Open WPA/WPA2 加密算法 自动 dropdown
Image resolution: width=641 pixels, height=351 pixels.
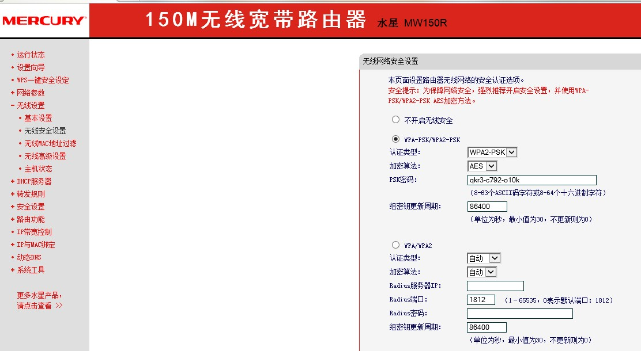point(482,272)
